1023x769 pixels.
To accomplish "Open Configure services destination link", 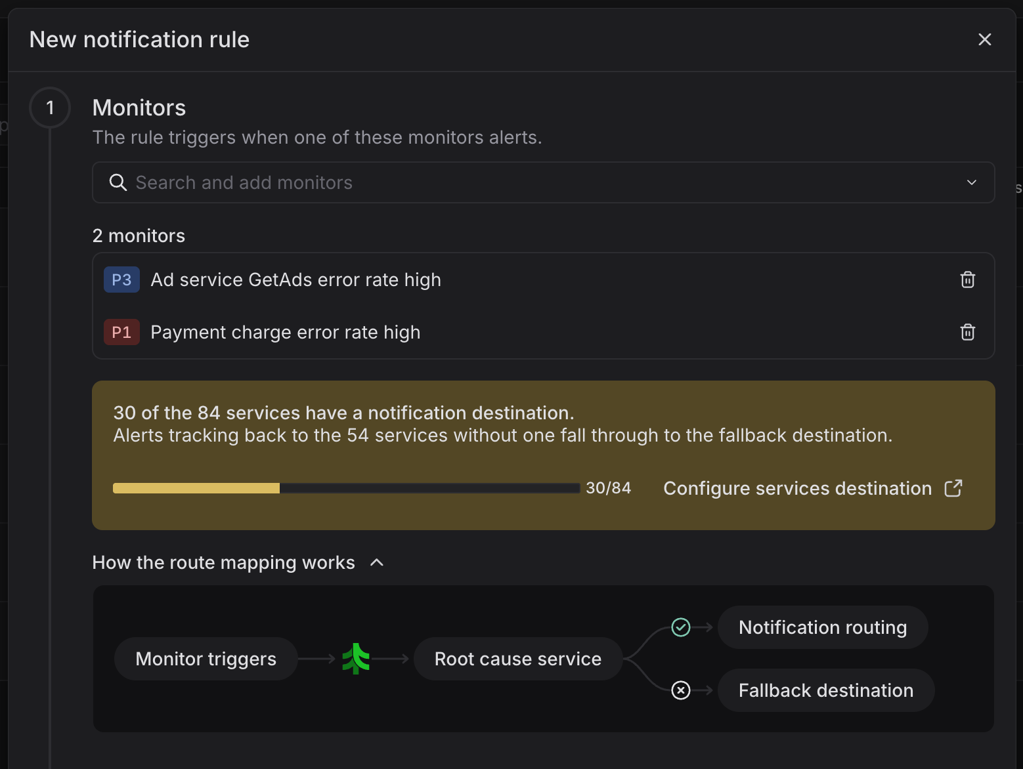I will (x=813, y=488).
